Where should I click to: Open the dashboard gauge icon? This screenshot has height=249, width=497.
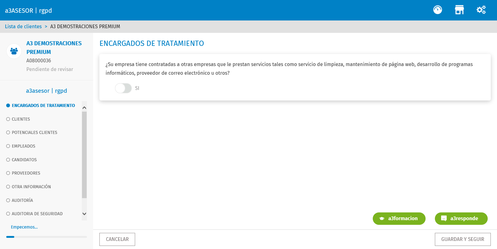(438, 10)
